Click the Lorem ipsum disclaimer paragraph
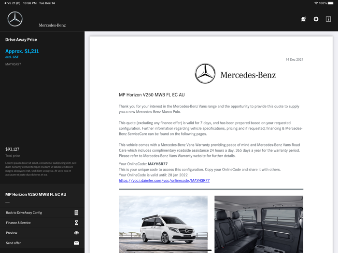Screen dimensions: 338x253 [x=41, y=169]
